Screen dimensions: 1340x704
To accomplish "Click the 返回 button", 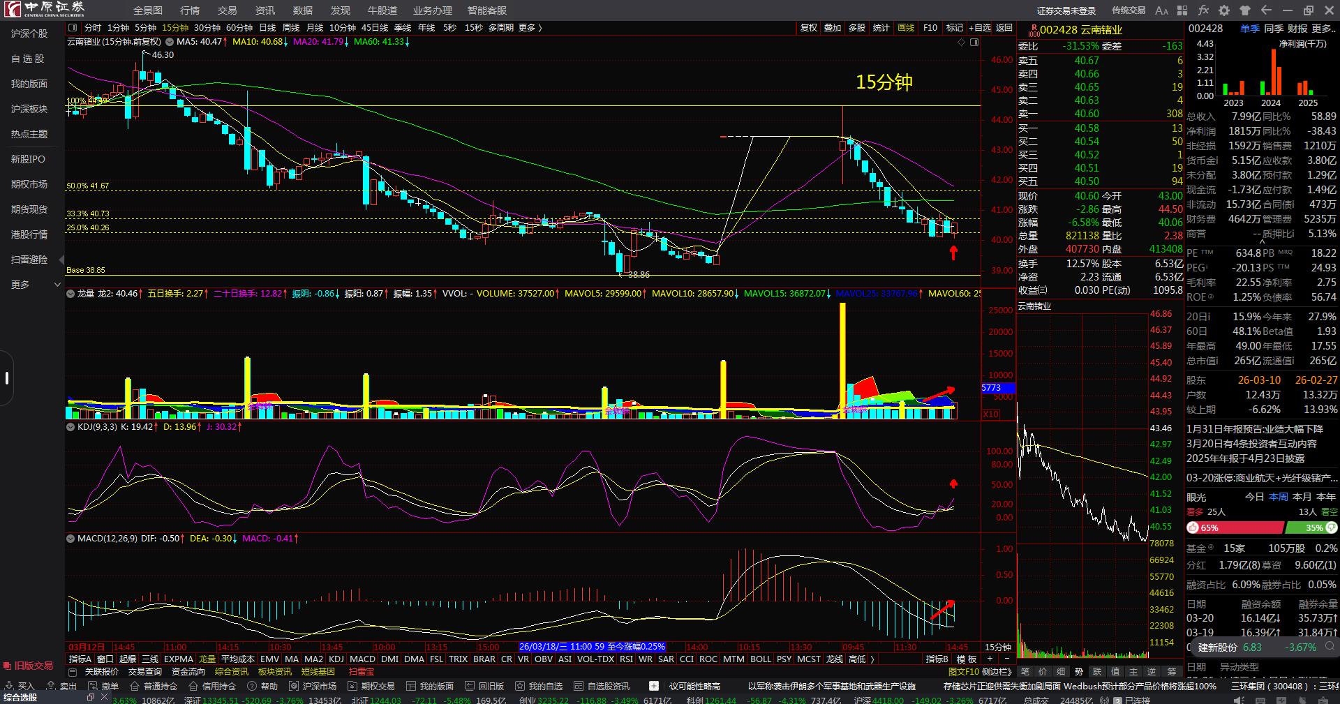I will point(1004,28).
